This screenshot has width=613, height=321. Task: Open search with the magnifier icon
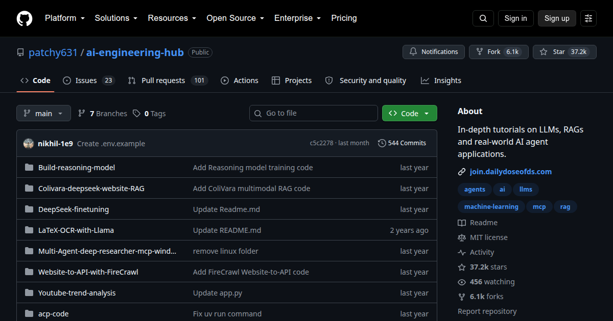pos(483,18)
